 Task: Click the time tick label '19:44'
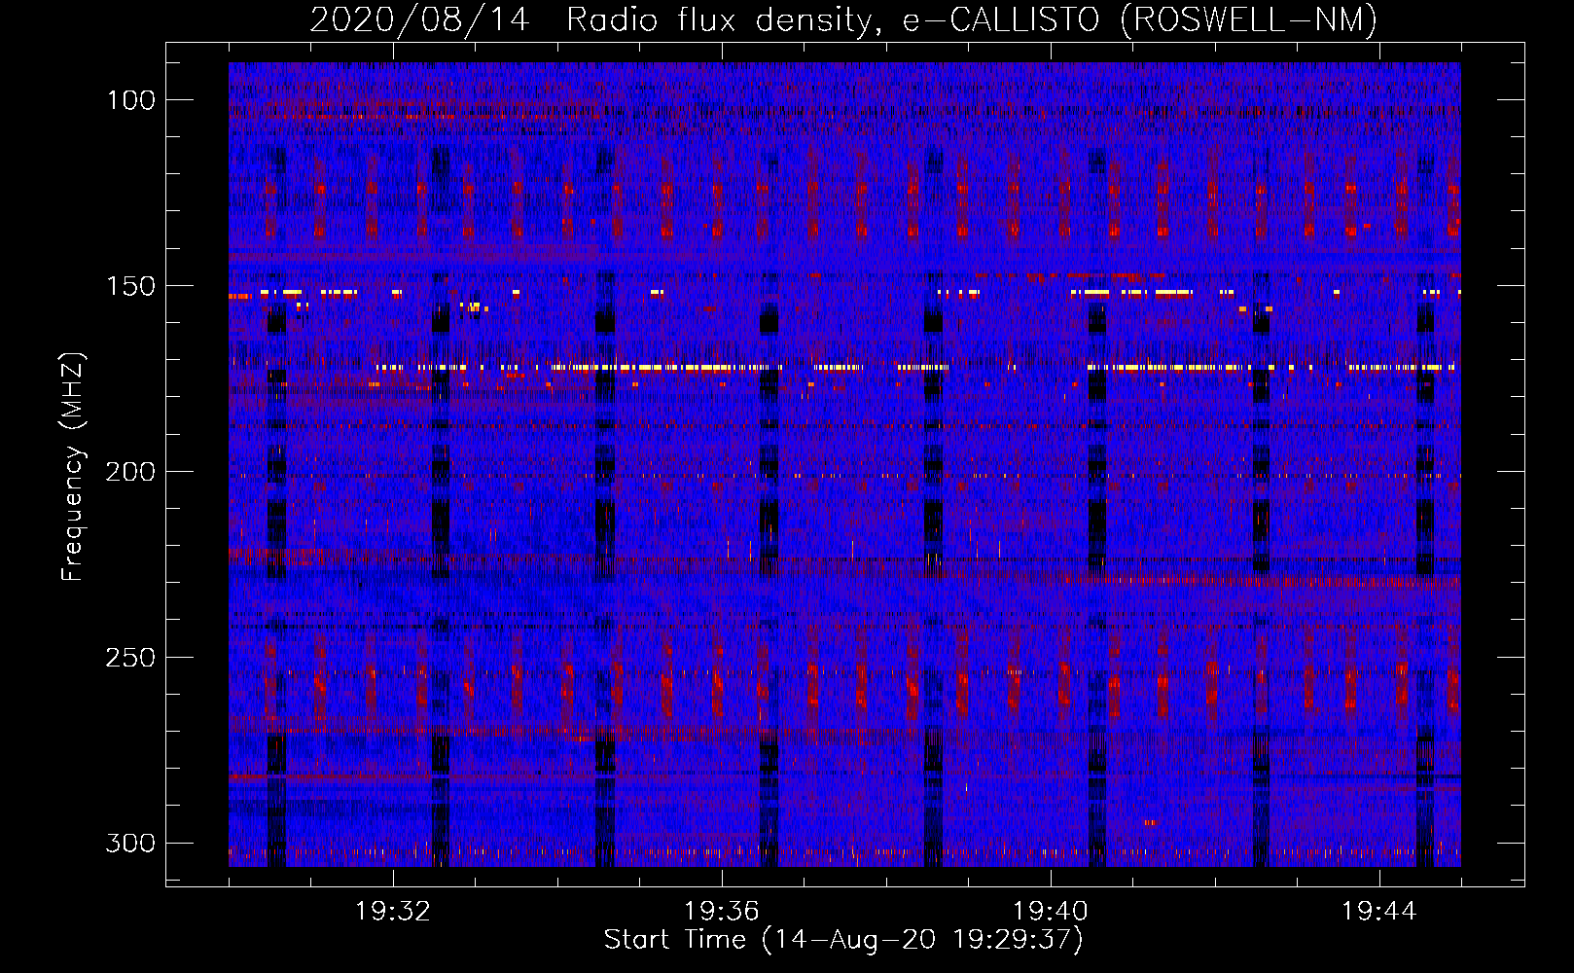1379,912
